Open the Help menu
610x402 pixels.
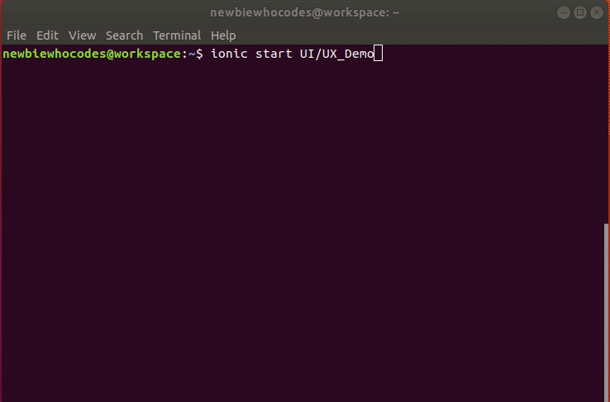[x=223, y=35]
